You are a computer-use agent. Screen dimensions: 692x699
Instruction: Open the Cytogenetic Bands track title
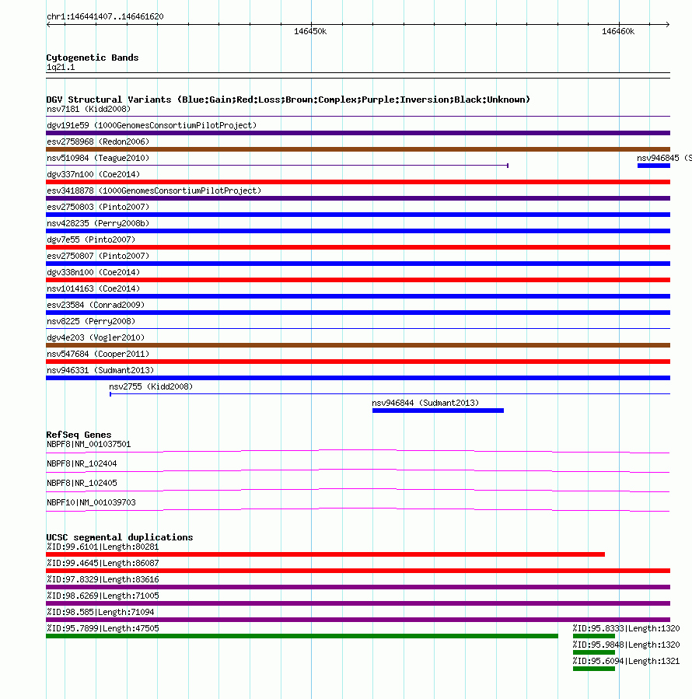click(93, 58)
